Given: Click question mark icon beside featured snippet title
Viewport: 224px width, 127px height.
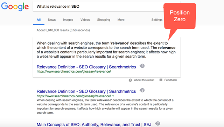Looking at the screenshot, I should [x=142, y=66].
